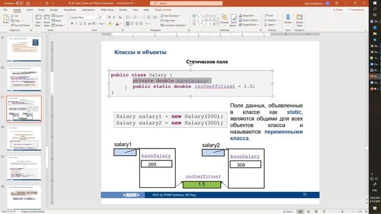Decrease list indent level

(x=144, y=17)
